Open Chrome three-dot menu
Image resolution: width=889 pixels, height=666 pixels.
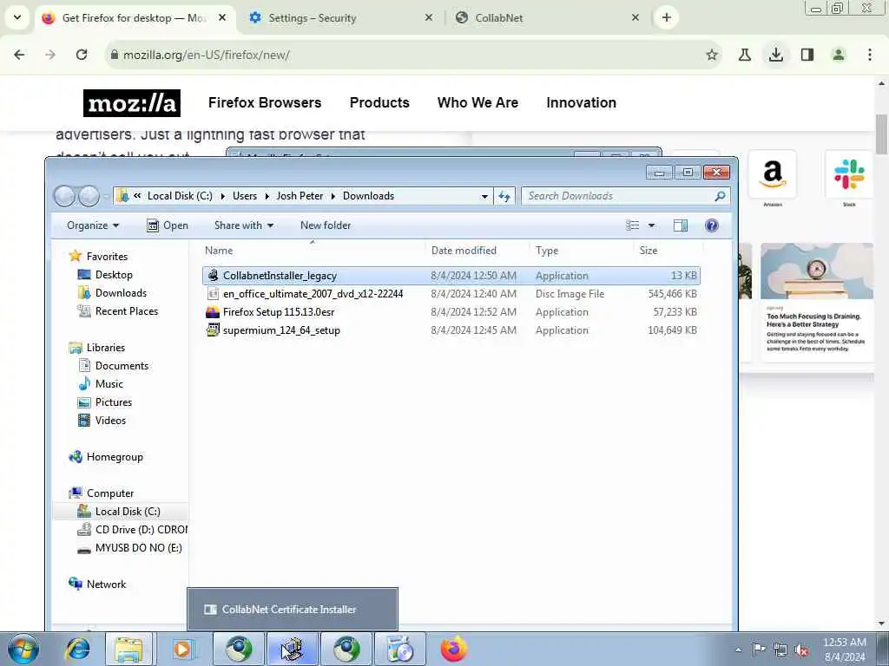click(870, 55)
